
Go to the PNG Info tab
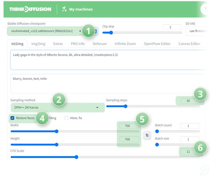click(77, 44)
